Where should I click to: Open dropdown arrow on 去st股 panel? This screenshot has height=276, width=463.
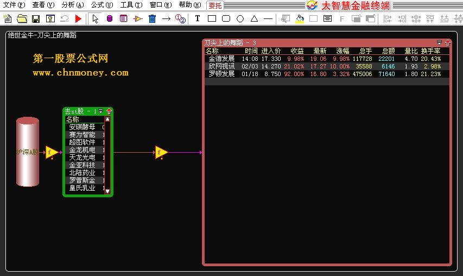click(x=101, y=111)
